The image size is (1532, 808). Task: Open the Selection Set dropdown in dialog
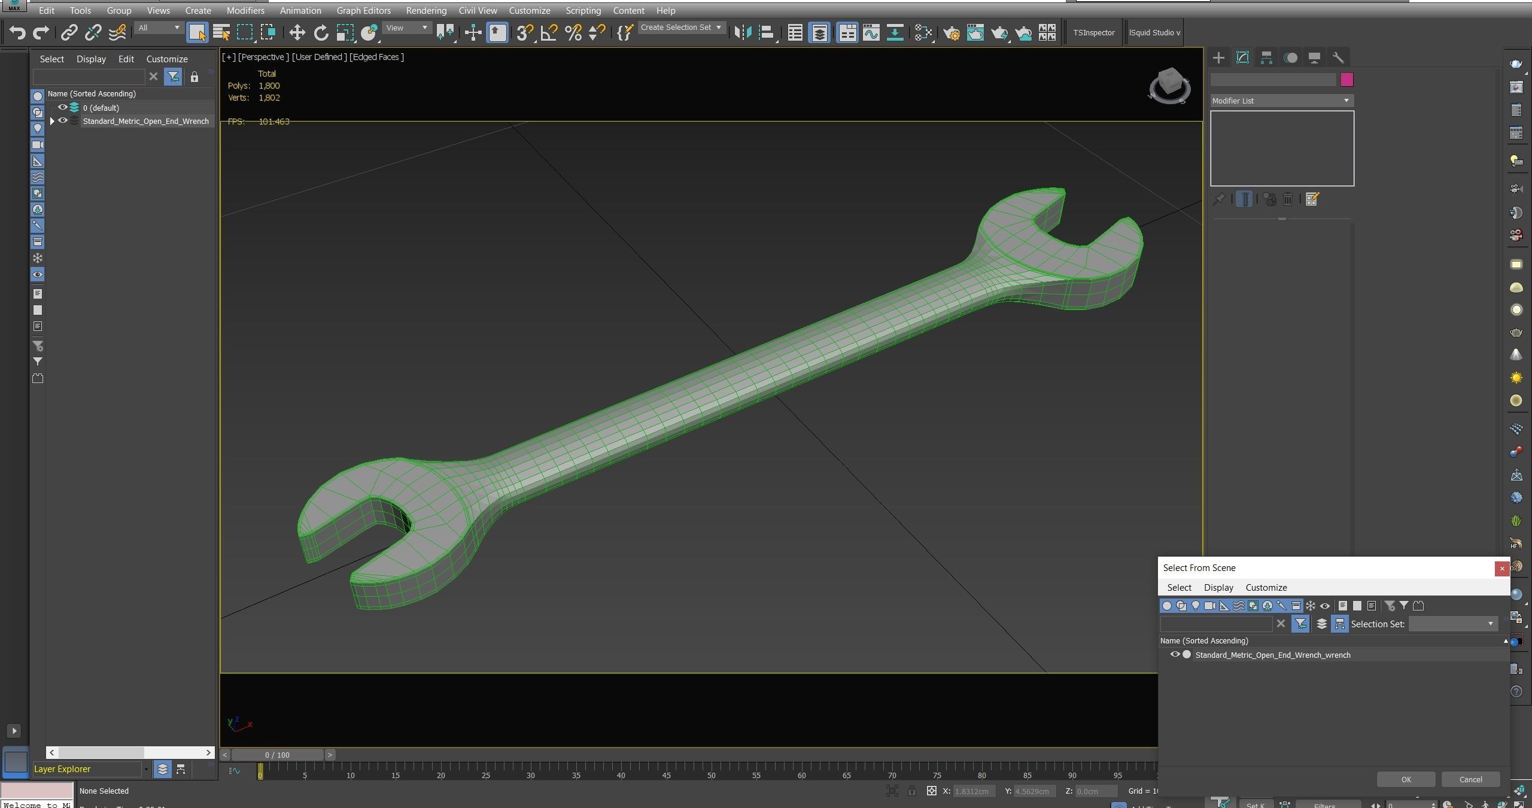point(1453,624)
